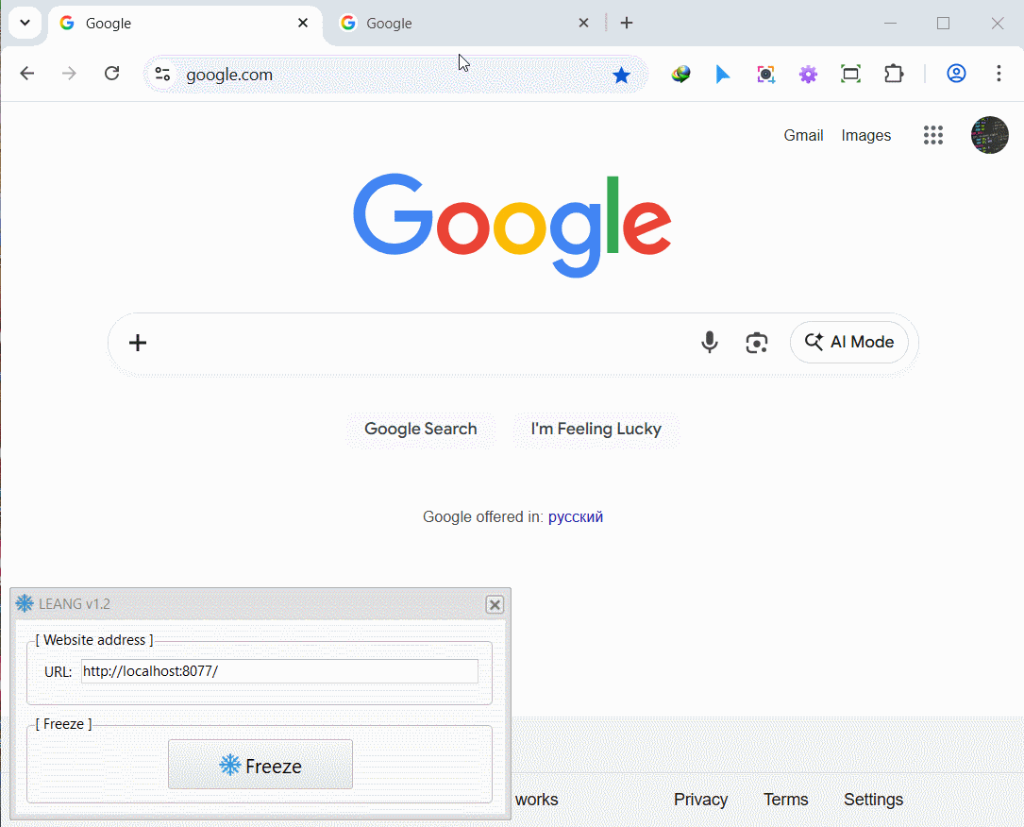Viewport: 1024px width, 827px height.
Task: Close the LEANG v1.2 window
Action: [495, 604]
